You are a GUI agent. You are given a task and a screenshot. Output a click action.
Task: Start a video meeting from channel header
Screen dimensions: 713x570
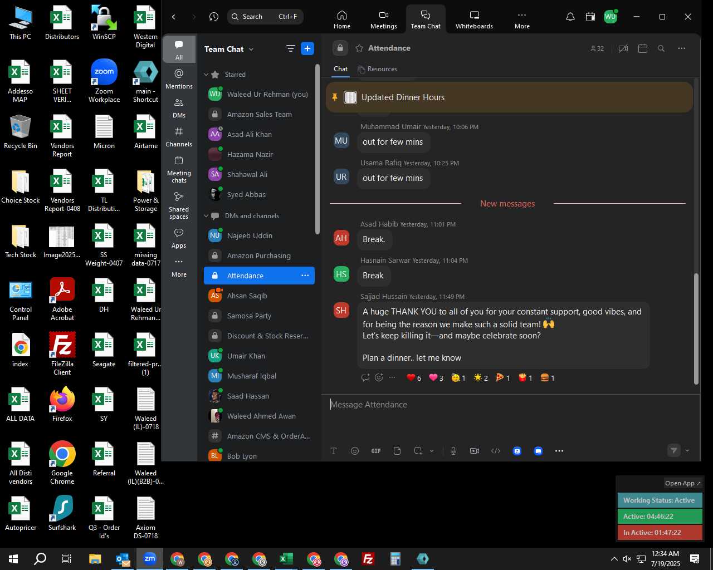tap(623, 48)
